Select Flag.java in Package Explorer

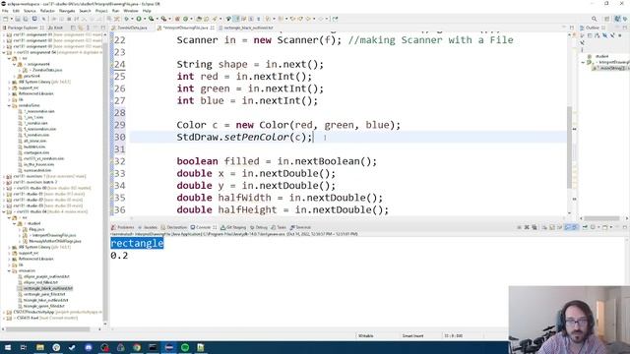[36, 229]
